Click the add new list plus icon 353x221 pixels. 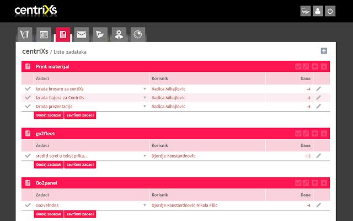324,51
